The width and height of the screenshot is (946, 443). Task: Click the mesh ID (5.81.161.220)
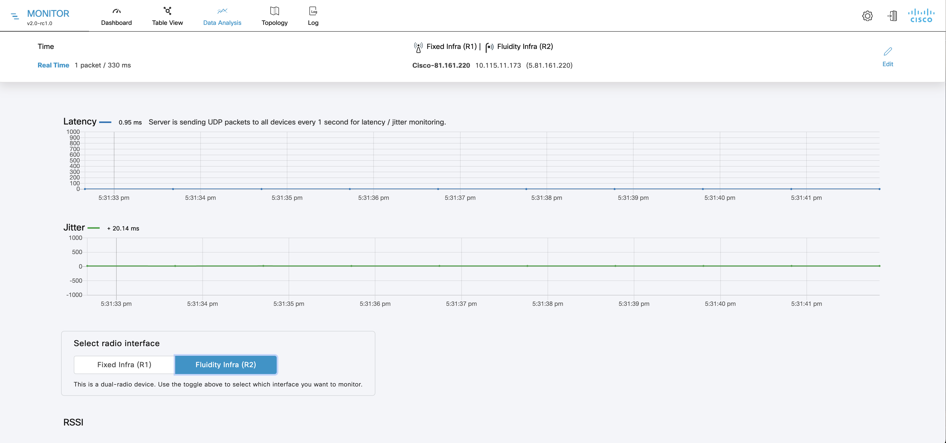coord(549,65)
